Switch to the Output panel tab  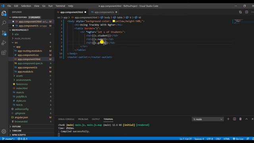click(96, 119)
